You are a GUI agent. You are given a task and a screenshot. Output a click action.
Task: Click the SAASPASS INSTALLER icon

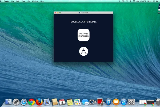pos(83,35)
